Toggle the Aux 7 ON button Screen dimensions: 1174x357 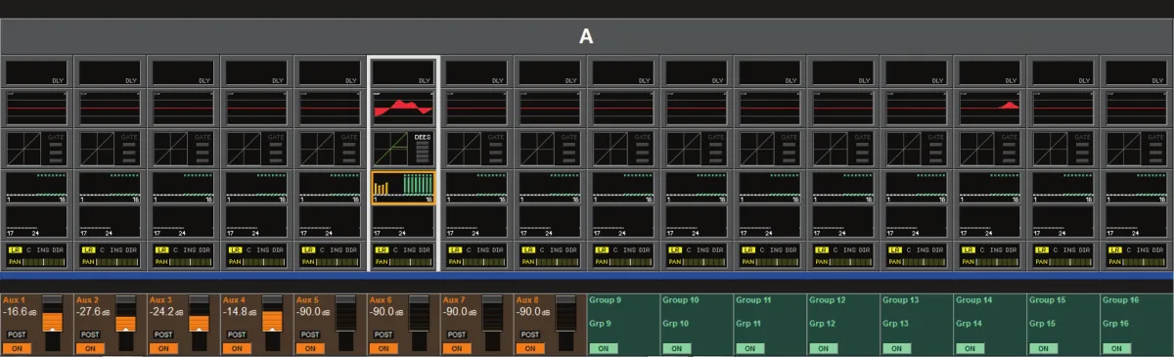pos(457,348)
